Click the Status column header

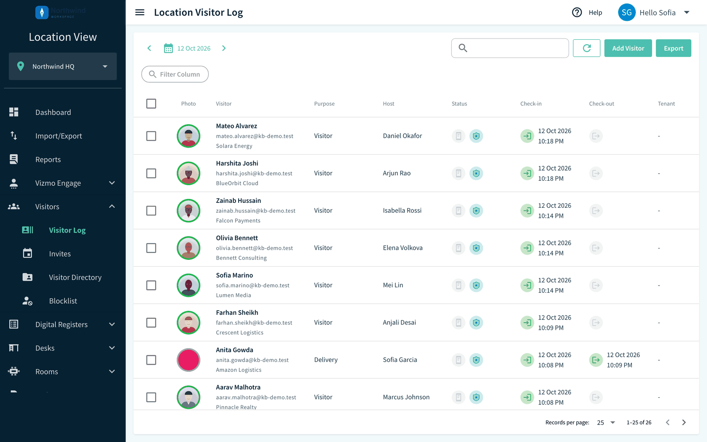[459, 103]
